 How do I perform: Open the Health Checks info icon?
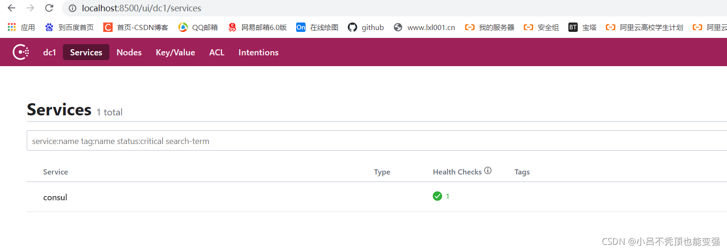point(488,171)
